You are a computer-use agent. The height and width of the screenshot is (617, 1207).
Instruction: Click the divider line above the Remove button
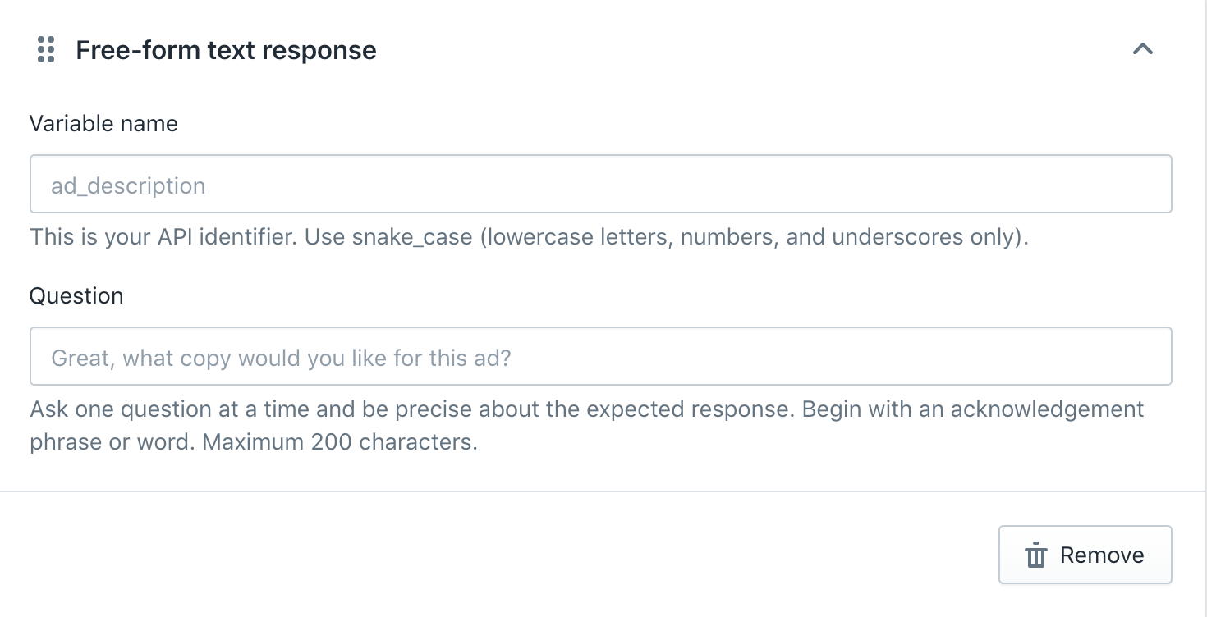[603, 491]
